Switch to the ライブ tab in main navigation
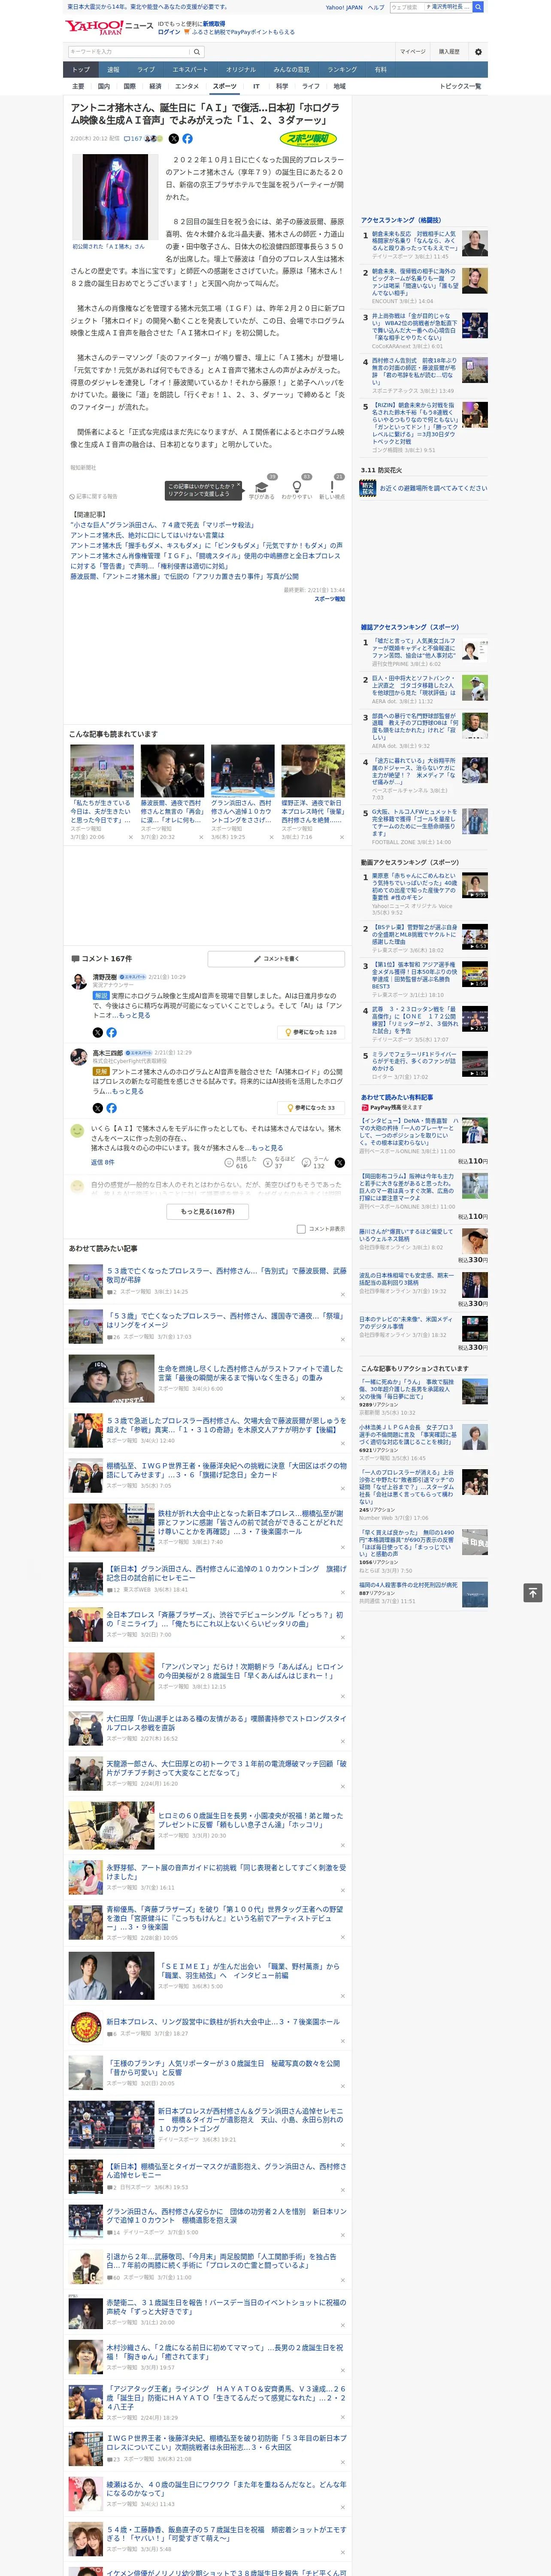Viewport: 551px width, 2576px height. (146, 70)
